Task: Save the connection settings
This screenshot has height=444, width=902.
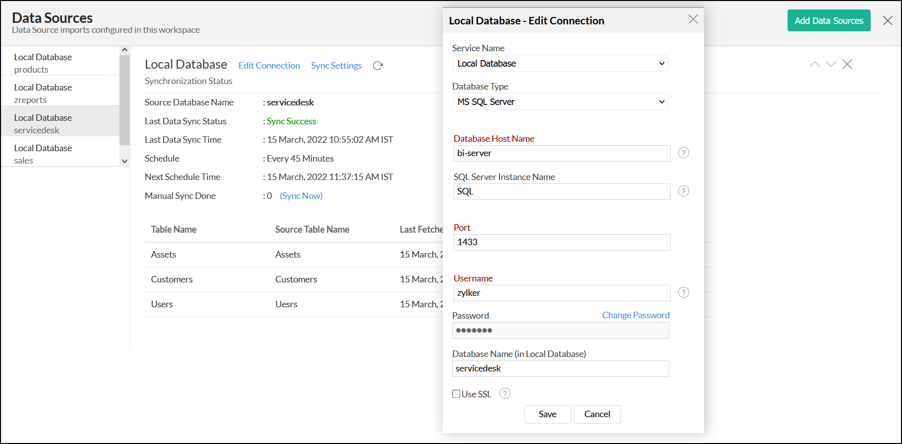Action: pyautogui.click(x=547, y=414)
